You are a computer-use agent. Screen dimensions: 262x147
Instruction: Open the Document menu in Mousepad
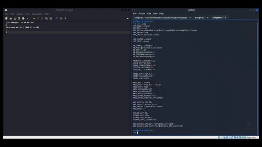coord(37,14)
